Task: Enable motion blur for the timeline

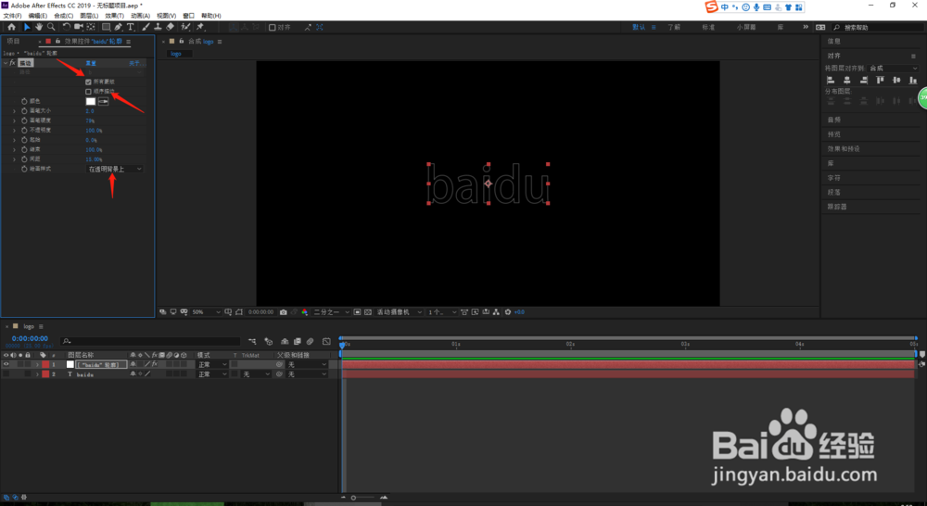Action: click(x=310, y=341)
